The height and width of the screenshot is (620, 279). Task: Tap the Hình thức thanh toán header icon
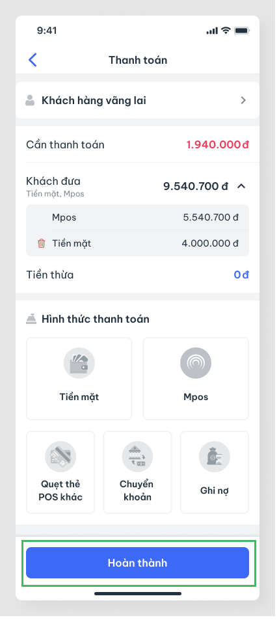[x=31, y=319]
